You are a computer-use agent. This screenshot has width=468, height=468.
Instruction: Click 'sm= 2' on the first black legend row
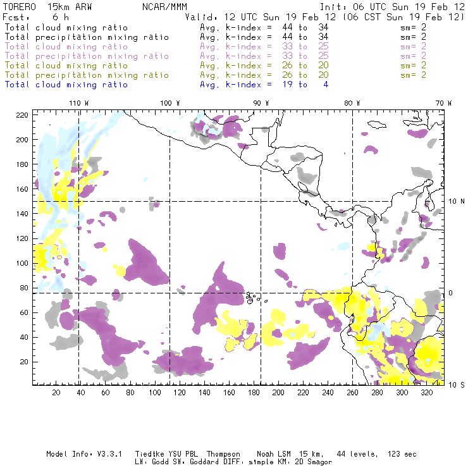414,27
